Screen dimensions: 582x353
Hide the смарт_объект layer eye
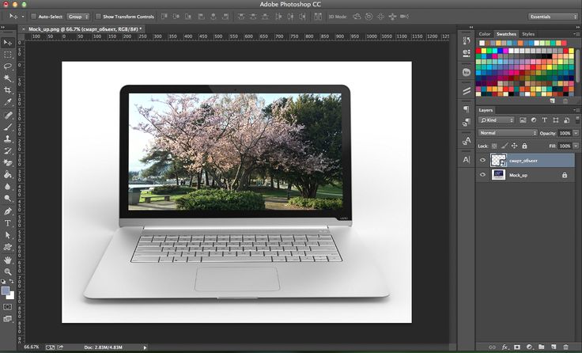tap(482, 160)
